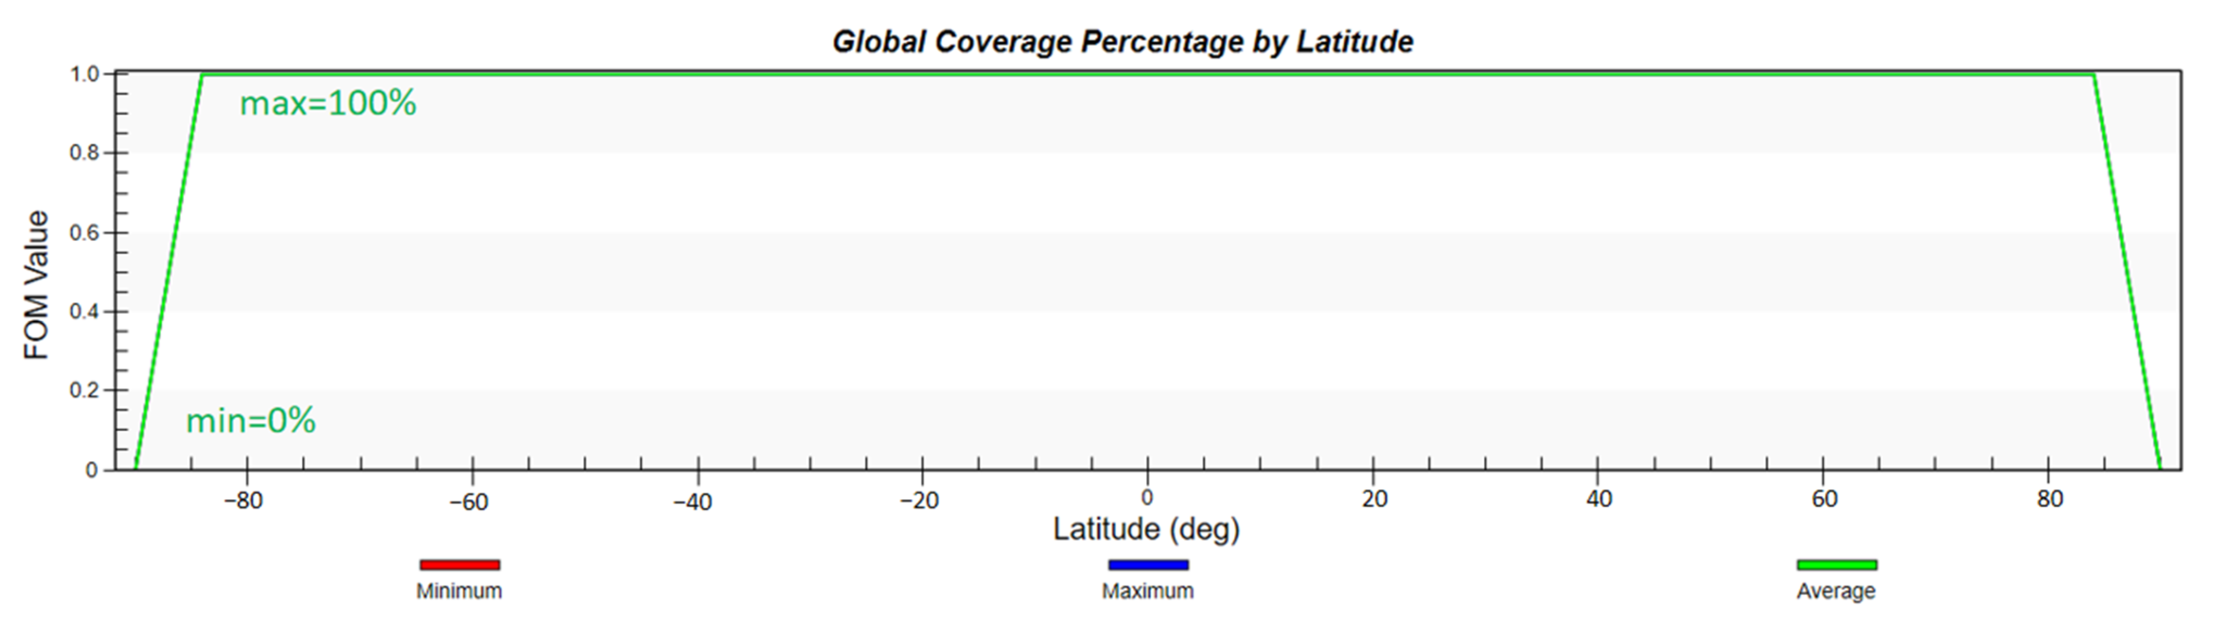Click the Latitude (deg) axis title
Image resolution: width=2218 pixels, height=630 pixels.
1146,528
